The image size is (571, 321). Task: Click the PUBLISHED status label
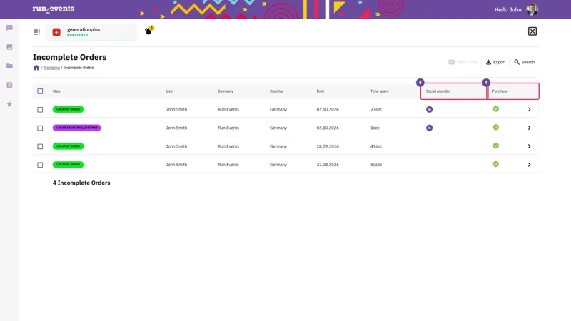coord(78,35)
